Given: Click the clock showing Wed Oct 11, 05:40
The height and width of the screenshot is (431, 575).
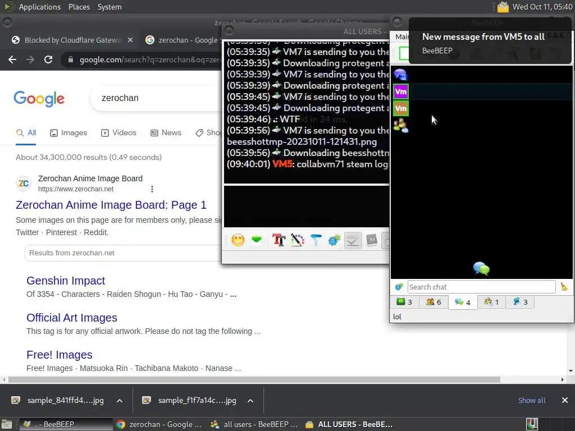Looking at the screenshot, I should [x=542, y=7].
